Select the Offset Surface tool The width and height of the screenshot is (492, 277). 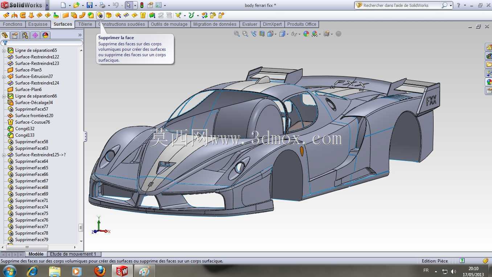(74, 15)
